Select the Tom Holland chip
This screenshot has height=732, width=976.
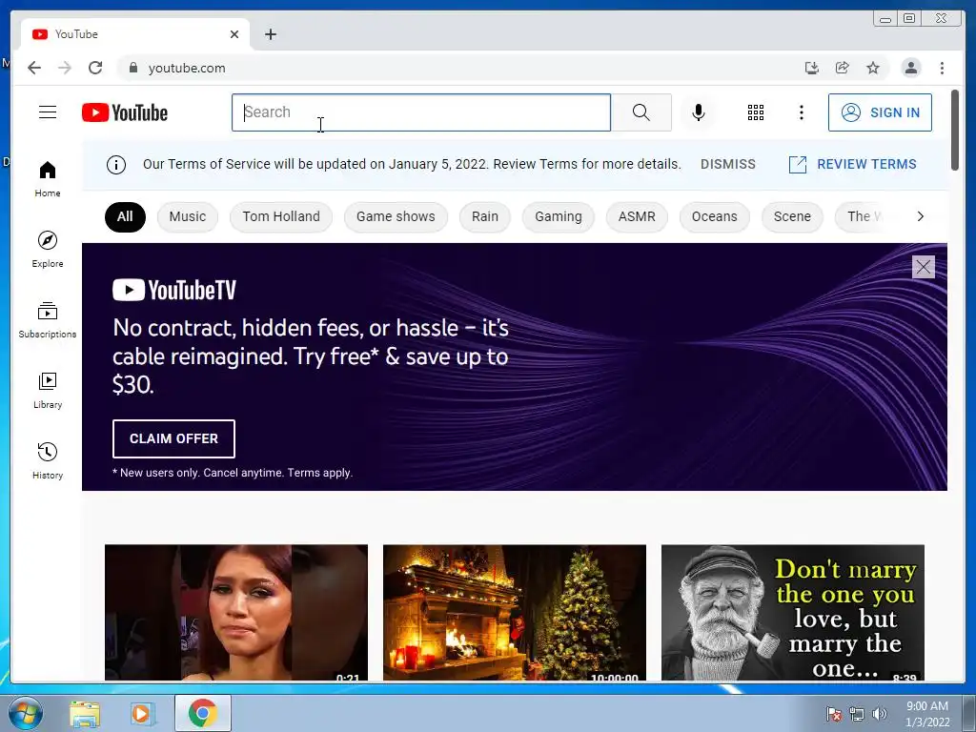tap(281, 216)
